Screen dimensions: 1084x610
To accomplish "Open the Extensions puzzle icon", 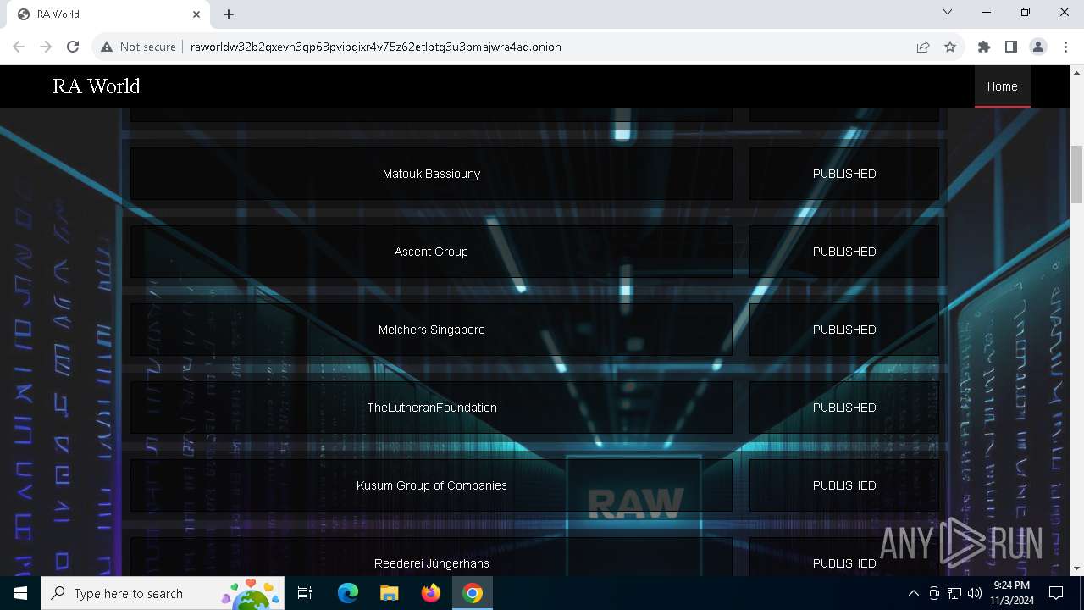I will (x=984, y=47).
